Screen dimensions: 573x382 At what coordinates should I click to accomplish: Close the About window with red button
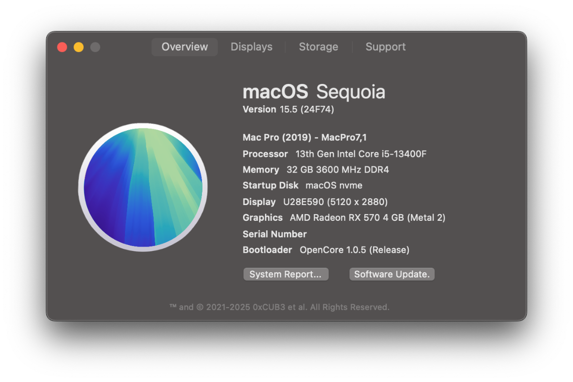coord(62,47)
